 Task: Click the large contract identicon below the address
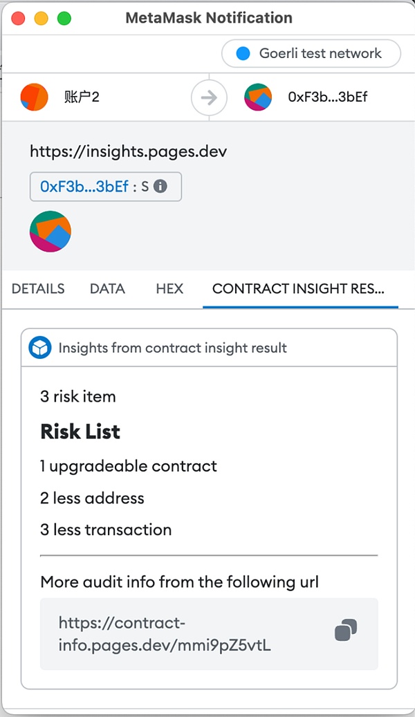coord(50,232)
